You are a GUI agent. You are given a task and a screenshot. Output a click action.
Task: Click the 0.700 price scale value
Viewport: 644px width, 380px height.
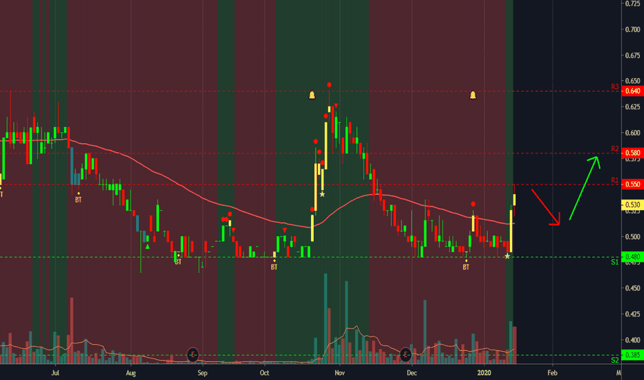point(632,30)
